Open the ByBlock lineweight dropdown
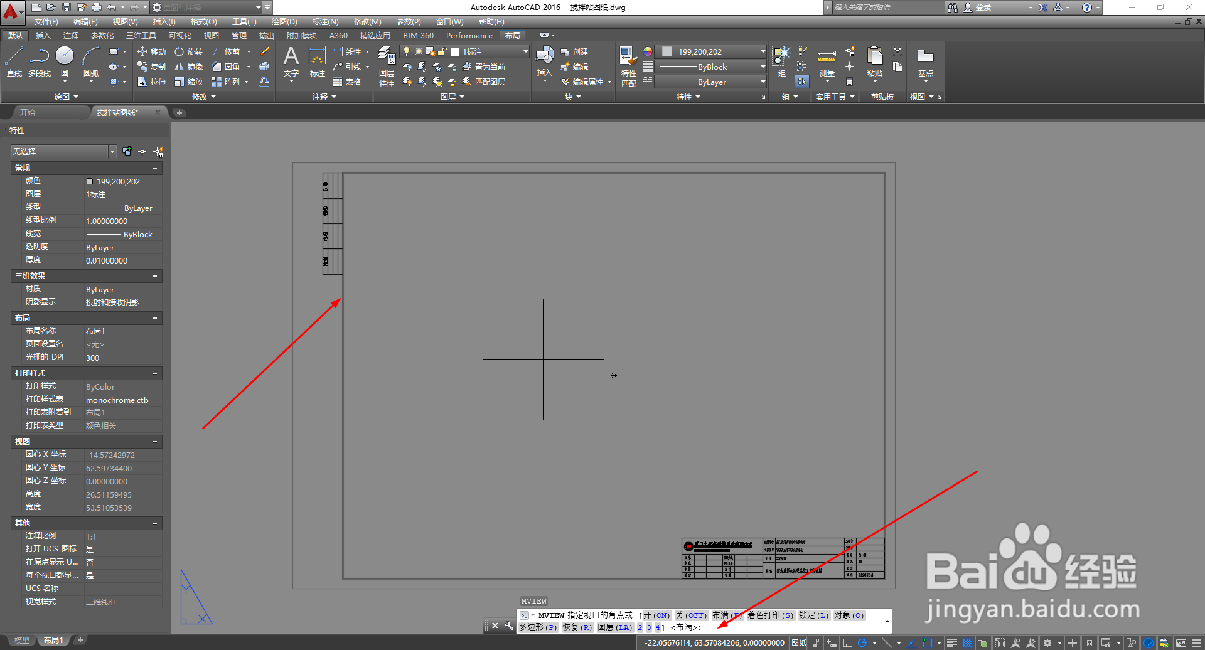The width and height of the screenshot is (1205, 650). 711,67
